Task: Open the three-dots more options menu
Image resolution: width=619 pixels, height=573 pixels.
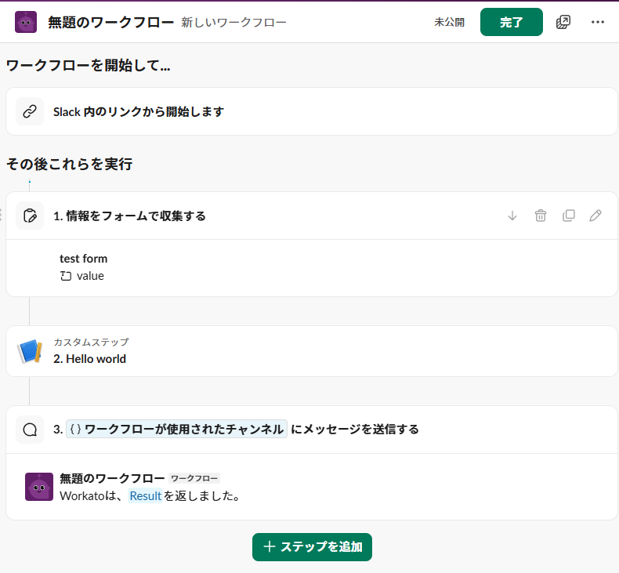Action: [598, 22]
